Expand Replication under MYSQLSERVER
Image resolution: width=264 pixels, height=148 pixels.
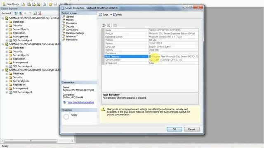7,33
